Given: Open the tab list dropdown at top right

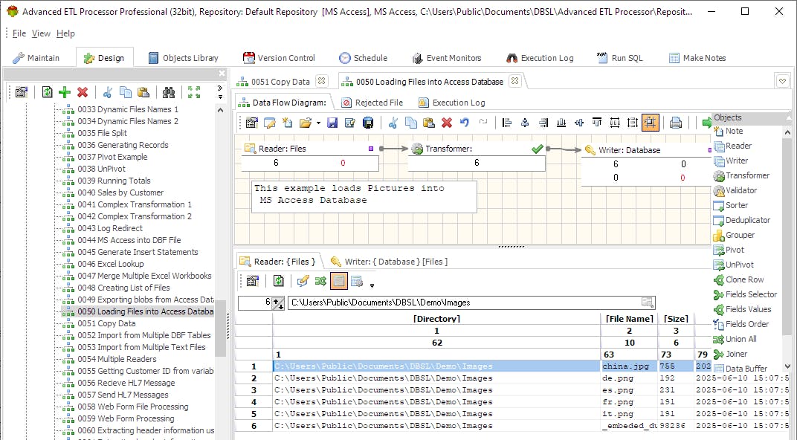Looking at the screenshot, I should pyautogui.click(x=782, y=81).
